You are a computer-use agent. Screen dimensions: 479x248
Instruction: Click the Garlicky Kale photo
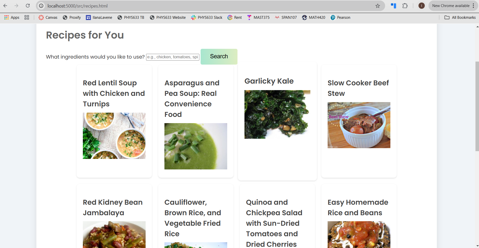point(277,114)
